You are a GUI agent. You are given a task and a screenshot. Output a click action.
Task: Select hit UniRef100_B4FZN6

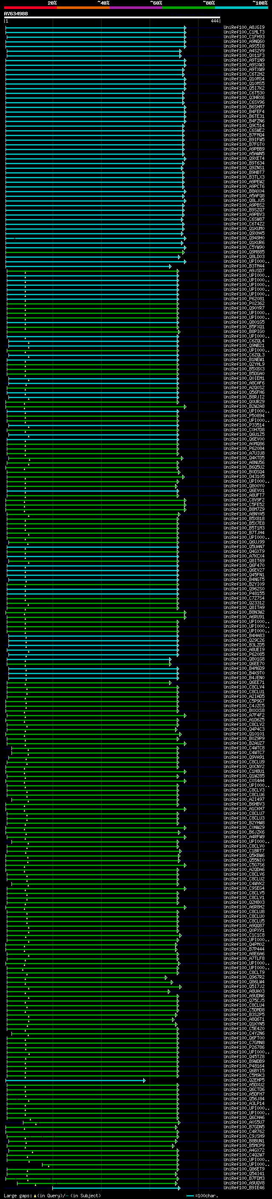(244, 121)
